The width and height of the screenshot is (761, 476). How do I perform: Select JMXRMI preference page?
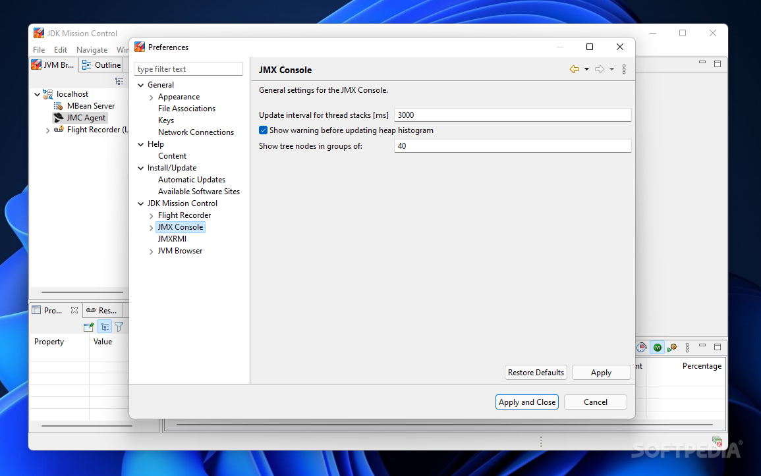tap(172, 239)
